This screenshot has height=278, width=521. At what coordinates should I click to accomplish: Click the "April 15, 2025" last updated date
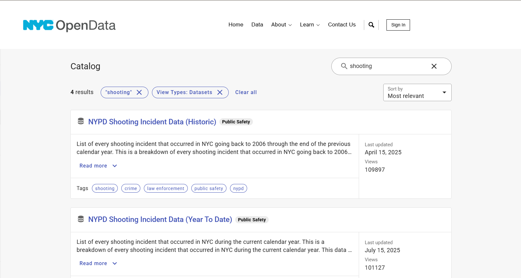(383, 152)
